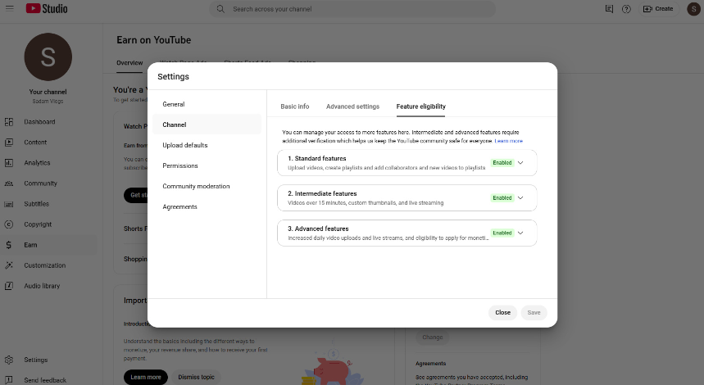The height and width of the screenshot is (385, 704).
Task: Click the Subtitles label in sidebar
Action: pos(36,204)
